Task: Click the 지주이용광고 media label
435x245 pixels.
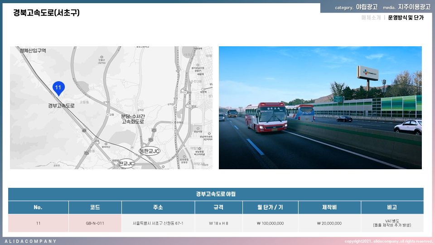Action: [x=414, y=7]
